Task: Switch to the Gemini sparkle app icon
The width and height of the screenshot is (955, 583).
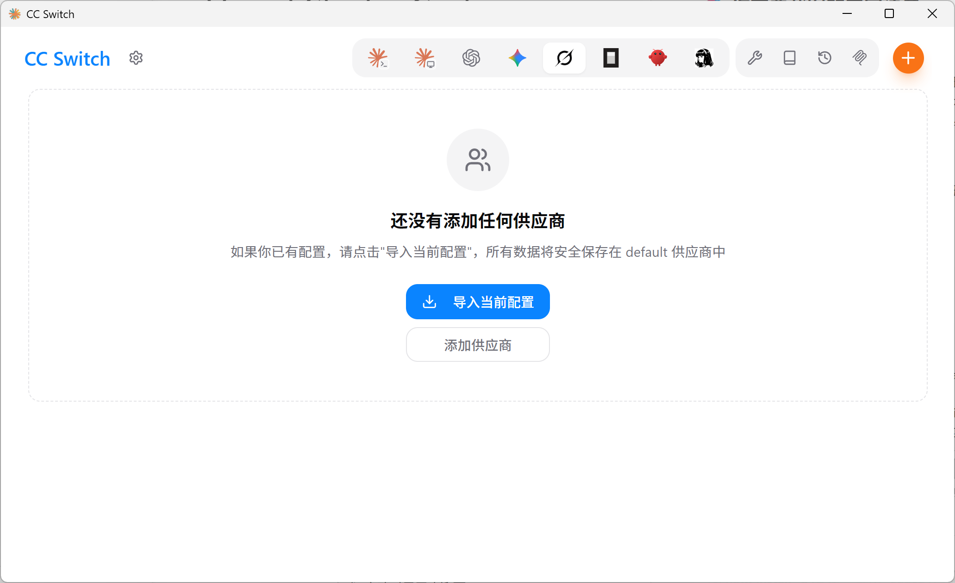Action: pyautogui.click(x=518, y=58)
